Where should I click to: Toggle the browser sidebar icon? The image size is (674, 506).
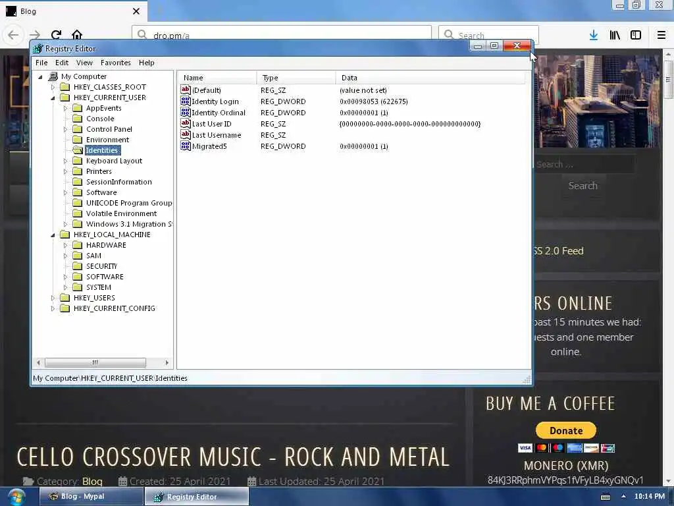point(636,36)
